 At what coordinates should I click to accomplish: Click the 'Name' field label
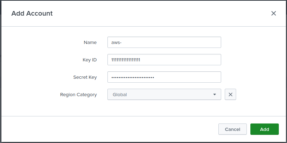point(90,42)
